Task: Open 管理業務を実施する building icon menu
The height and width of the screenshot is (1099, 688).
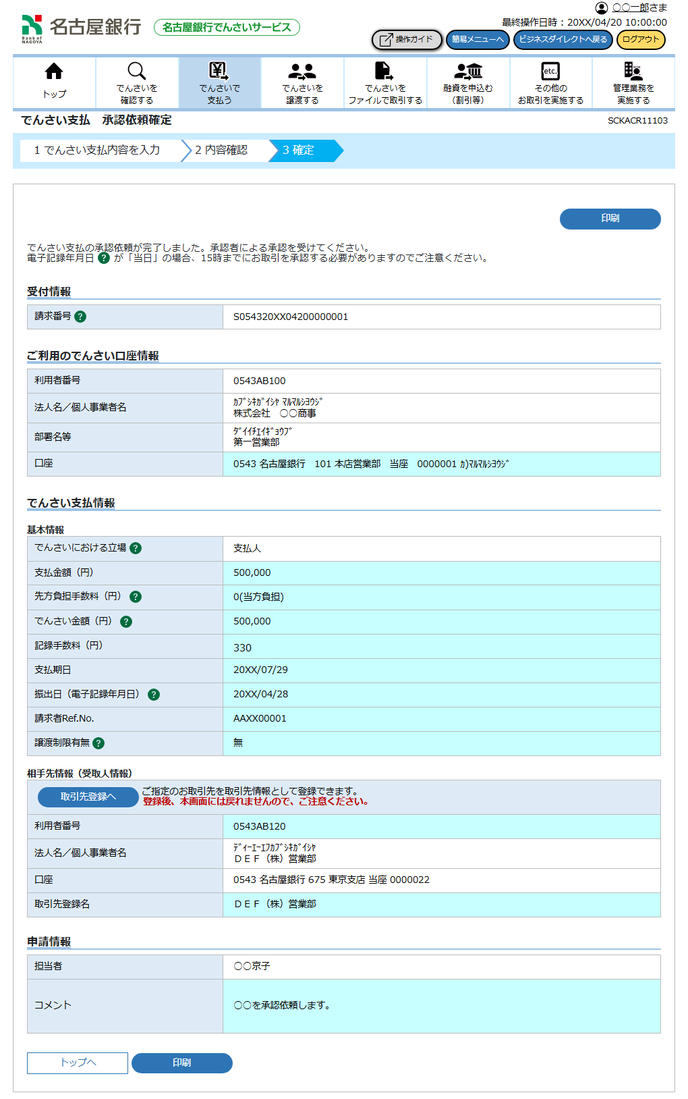Action: click(633, 72)
